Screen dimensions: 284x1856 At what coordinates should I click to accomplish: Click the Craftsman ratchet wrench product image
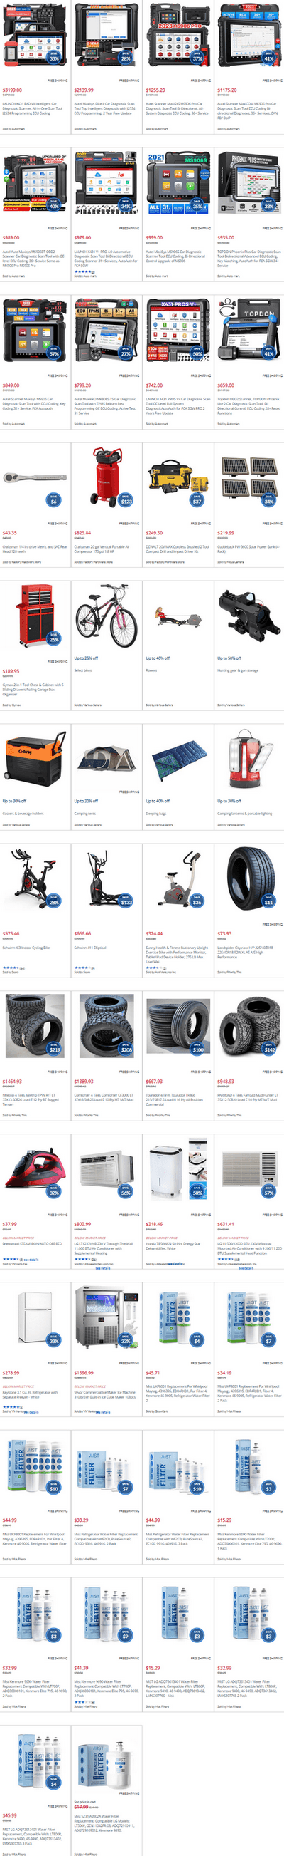[x=34, y=477]
